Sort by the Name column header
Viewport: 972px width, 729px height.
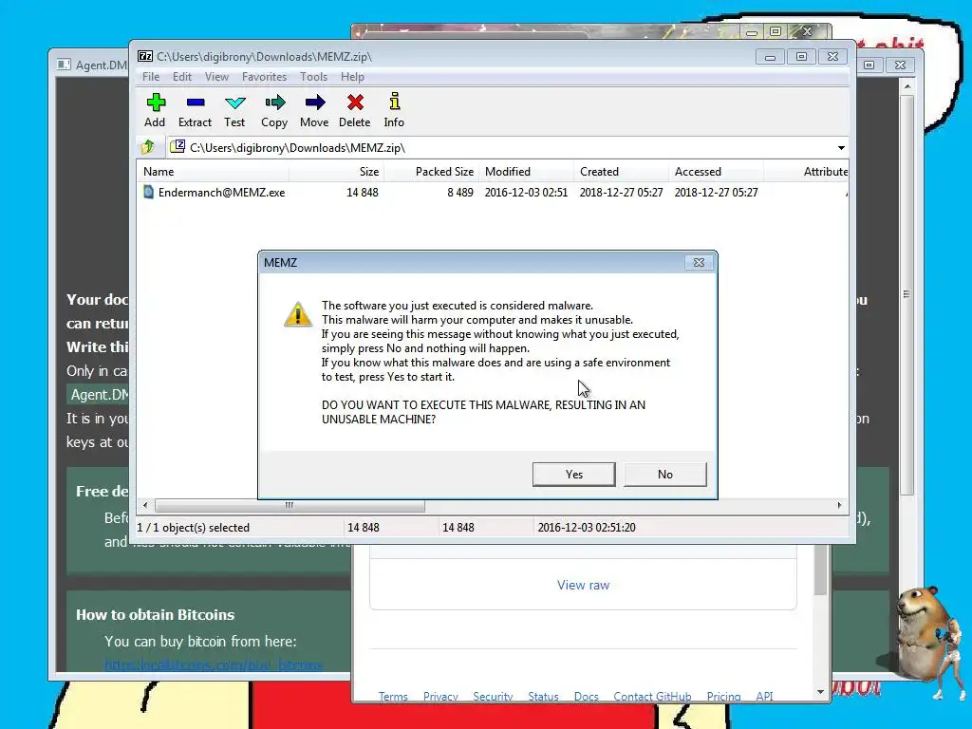point(213,172)
